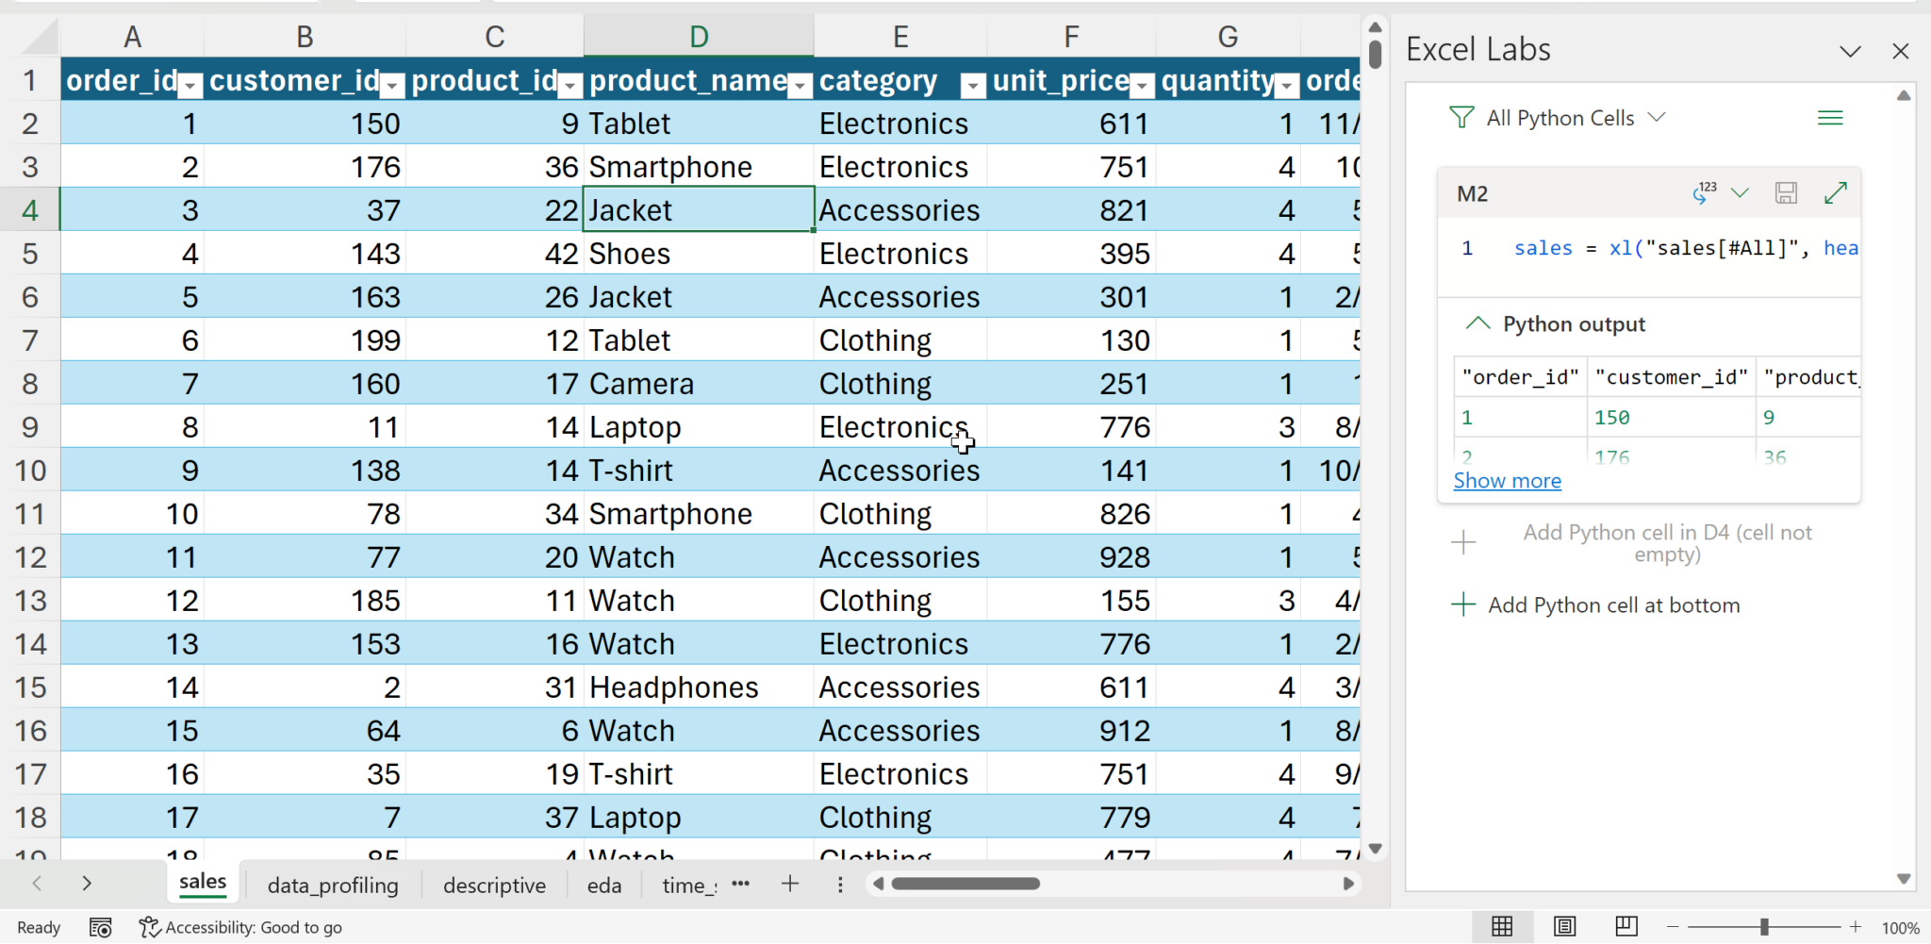
Task: Open the descriptive sheet tab
Action: pos(494,886)
